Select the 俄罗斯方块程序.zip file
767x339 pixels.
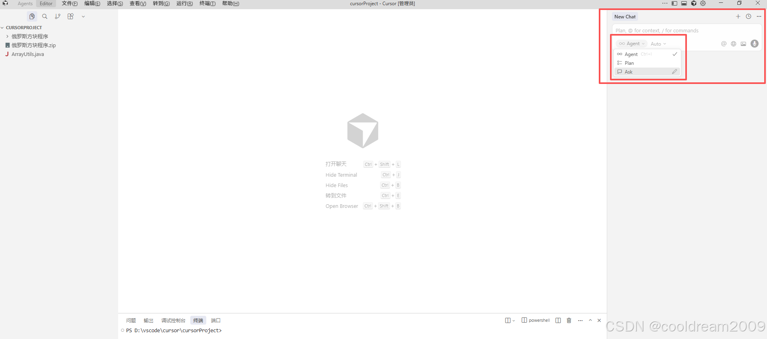click(x=34, y=45)
